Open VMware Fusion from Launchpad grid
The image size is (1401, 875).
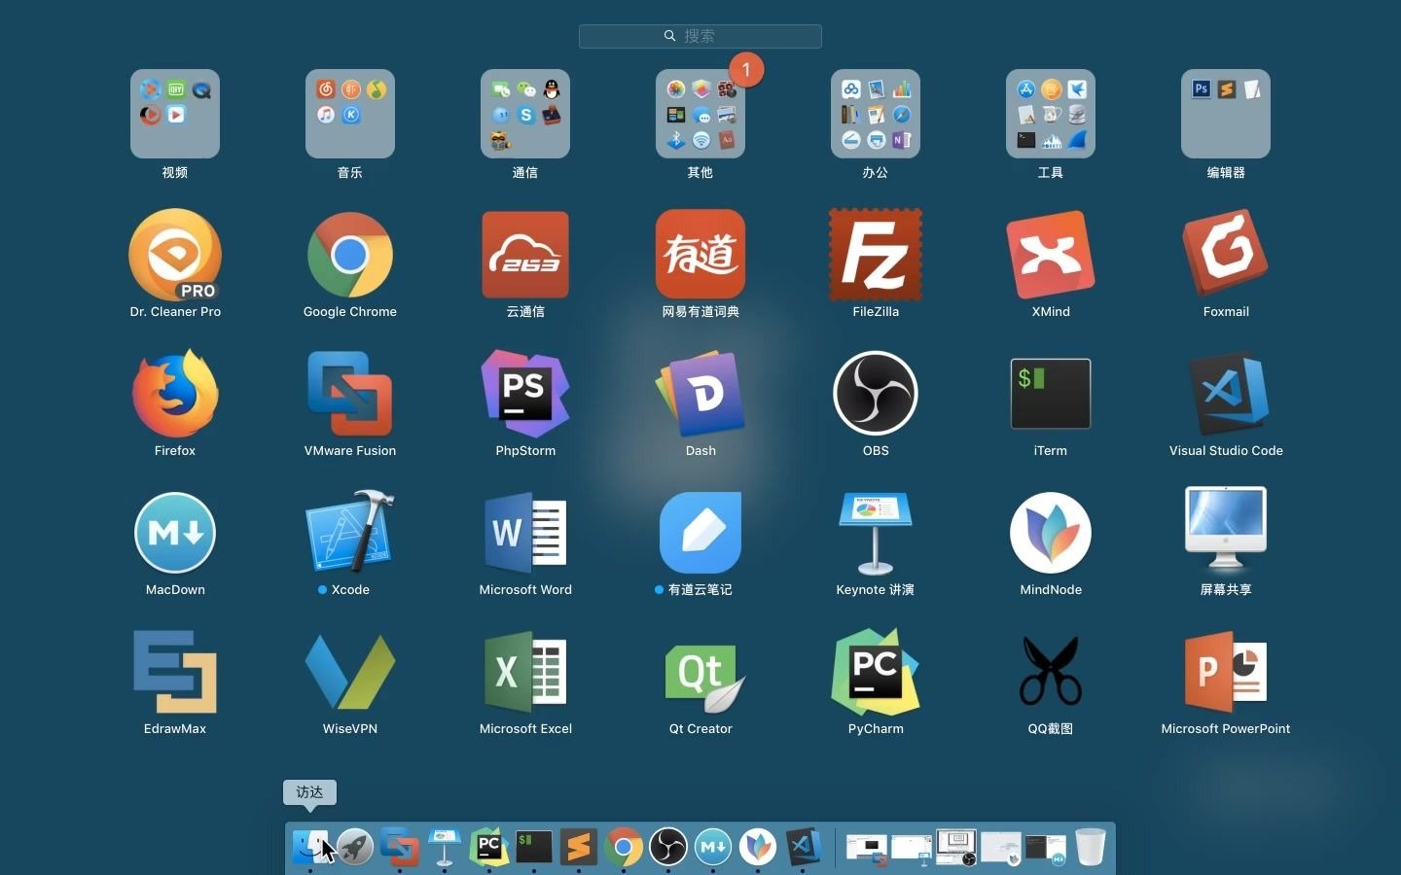350,394
